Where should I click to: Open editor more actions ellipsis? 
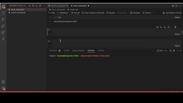[x=180, y=6]
